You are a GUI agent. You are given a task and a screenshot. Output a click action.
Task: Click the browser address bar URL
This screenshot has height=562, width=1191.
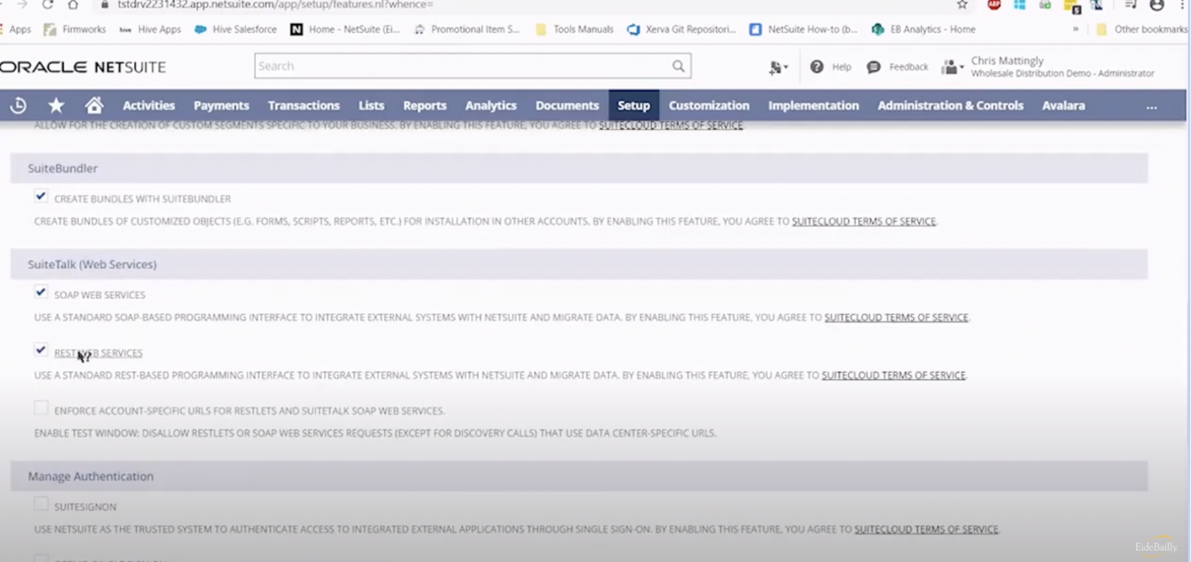[x=275, y=4]
